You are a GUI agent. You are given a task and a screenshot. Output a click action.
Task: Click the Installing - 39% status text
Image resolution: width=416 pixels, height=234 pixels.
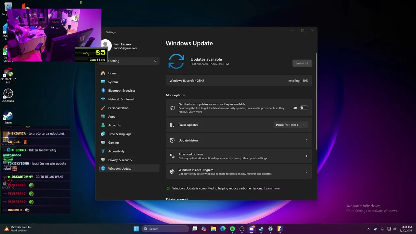coord(298,81)
